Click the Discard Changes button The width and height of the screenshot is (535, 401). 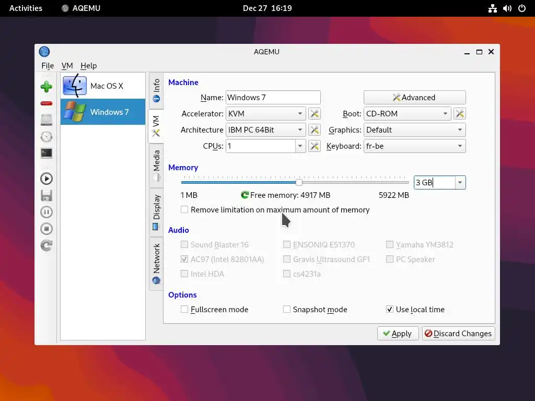coord(459,333)
